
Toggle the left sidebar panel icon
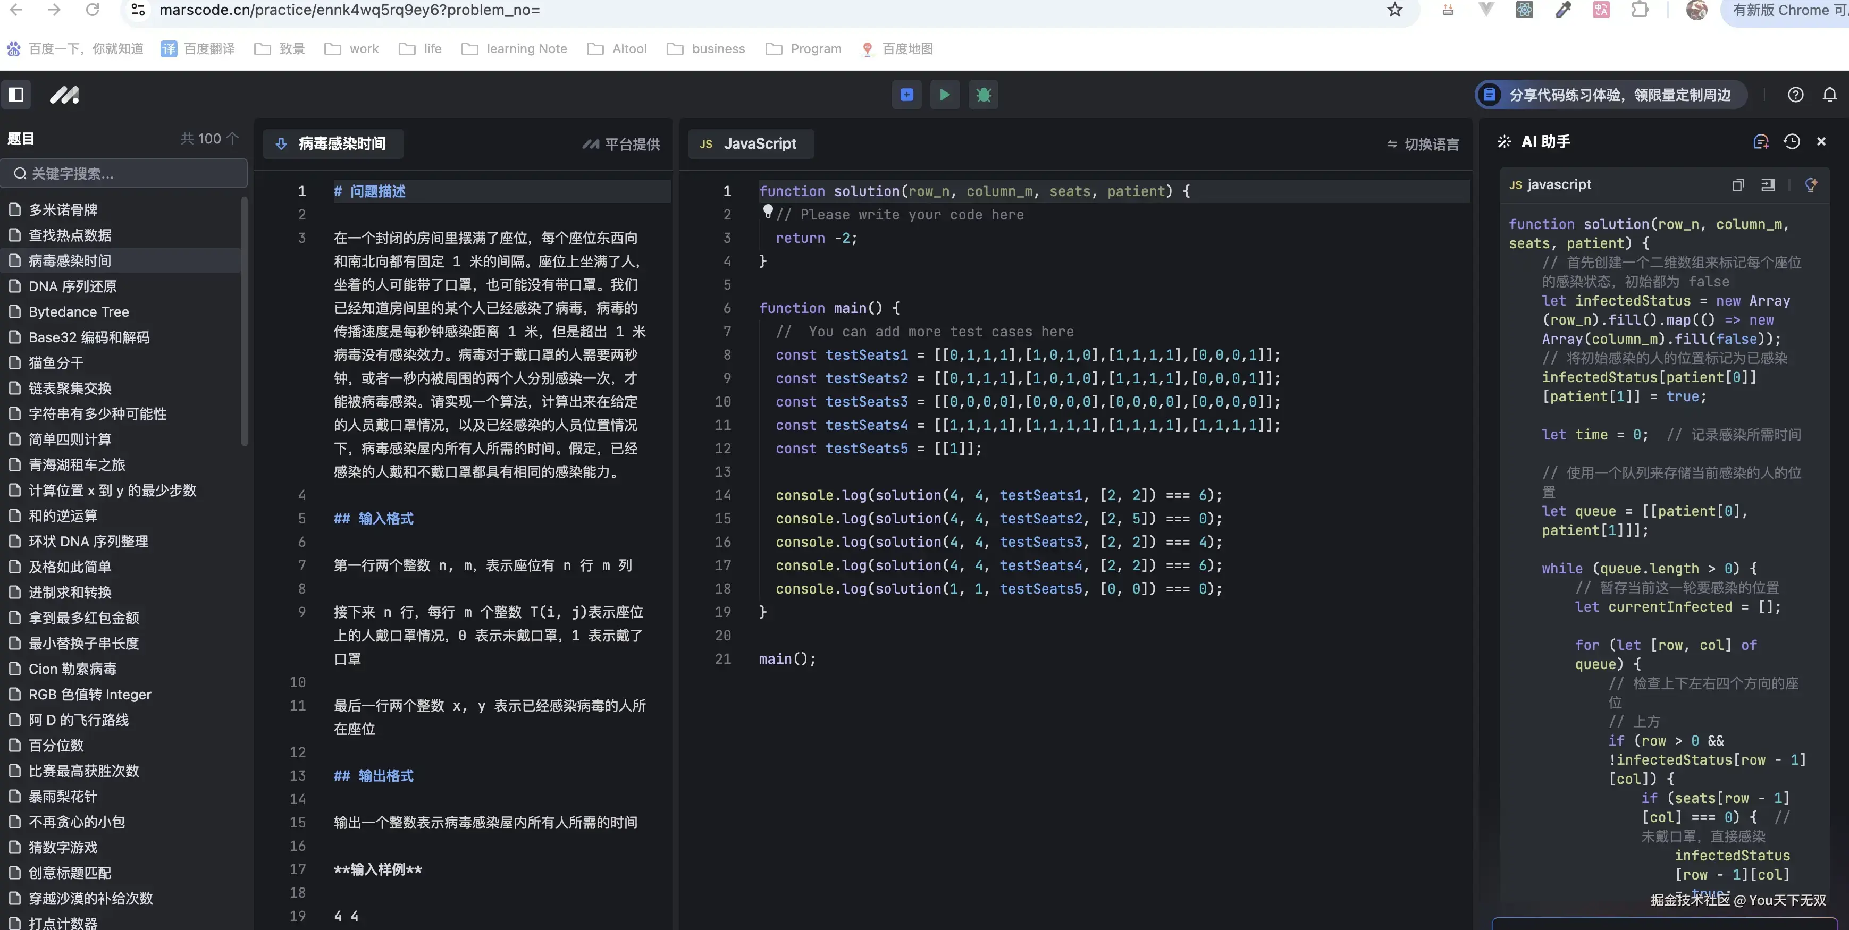click(x=16, y=95)
